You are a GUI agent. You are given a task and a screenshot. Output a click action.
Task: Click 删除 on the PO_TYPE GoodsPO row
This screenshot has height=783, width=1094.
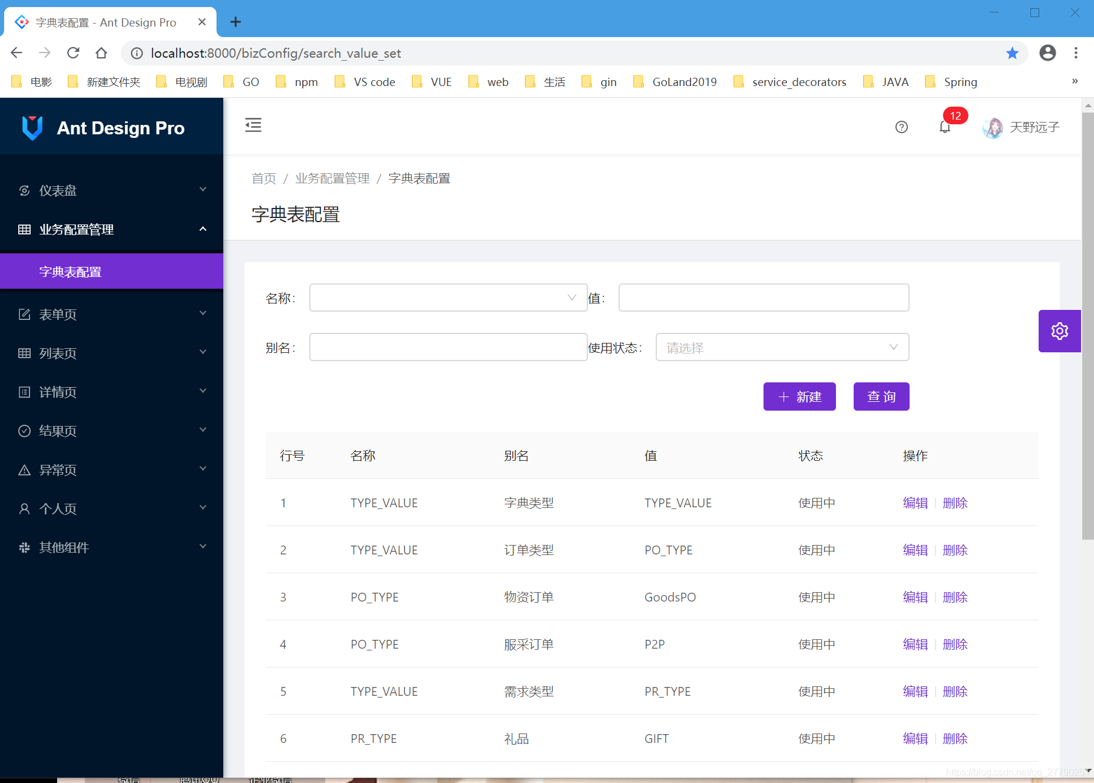coord(954,597)
